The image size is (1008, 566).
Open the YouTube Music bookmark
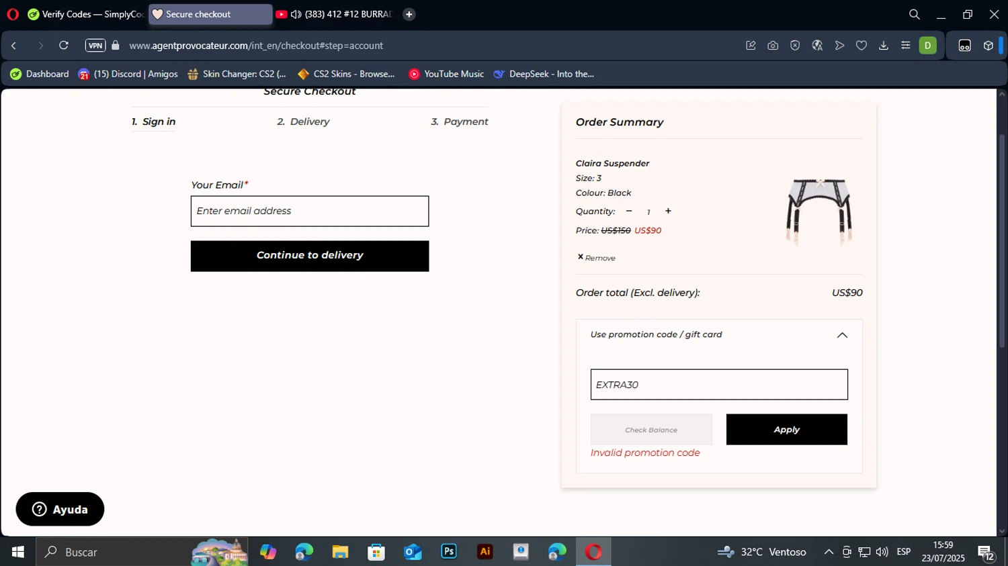pos(446,74)
